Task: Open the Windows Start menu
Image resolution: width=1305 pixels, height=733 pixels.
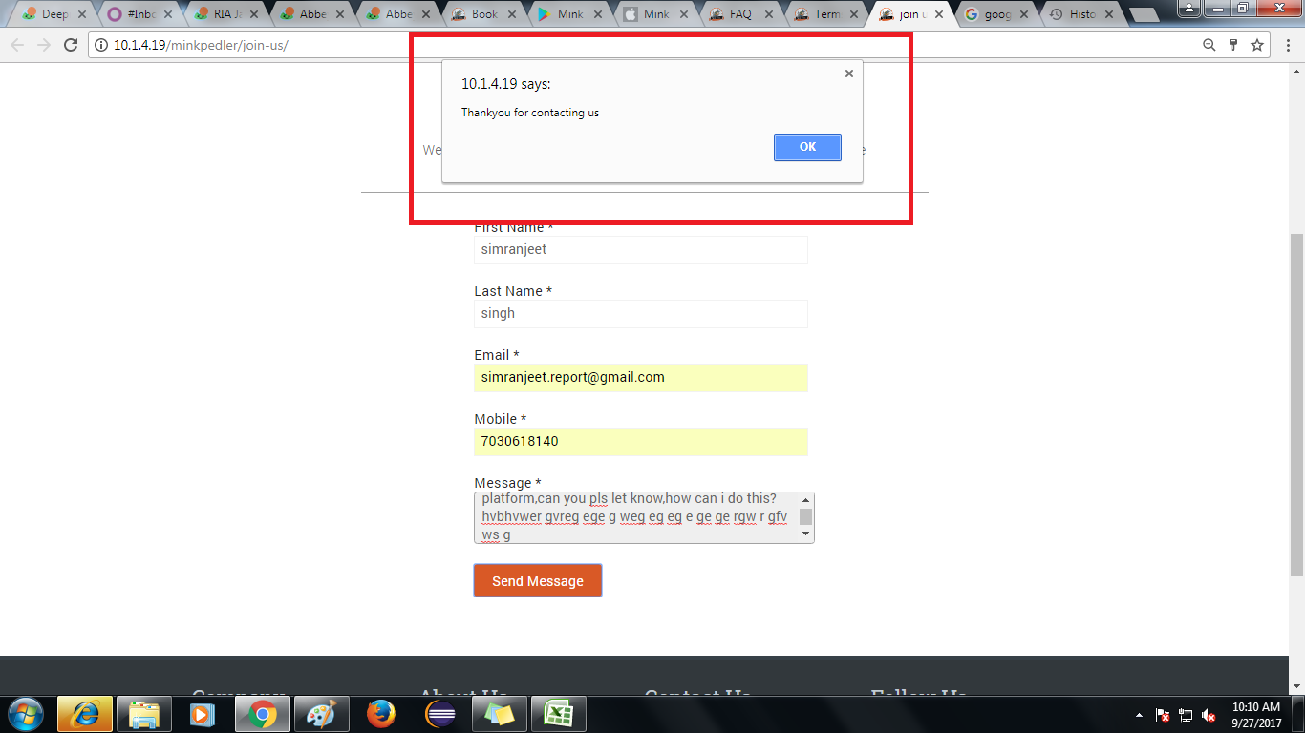Action: (x=26, y=714)
